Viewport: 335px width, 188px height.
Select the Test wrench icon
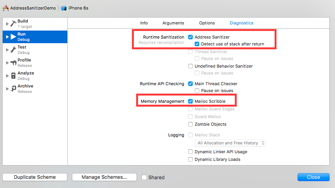tap(13, 50)
